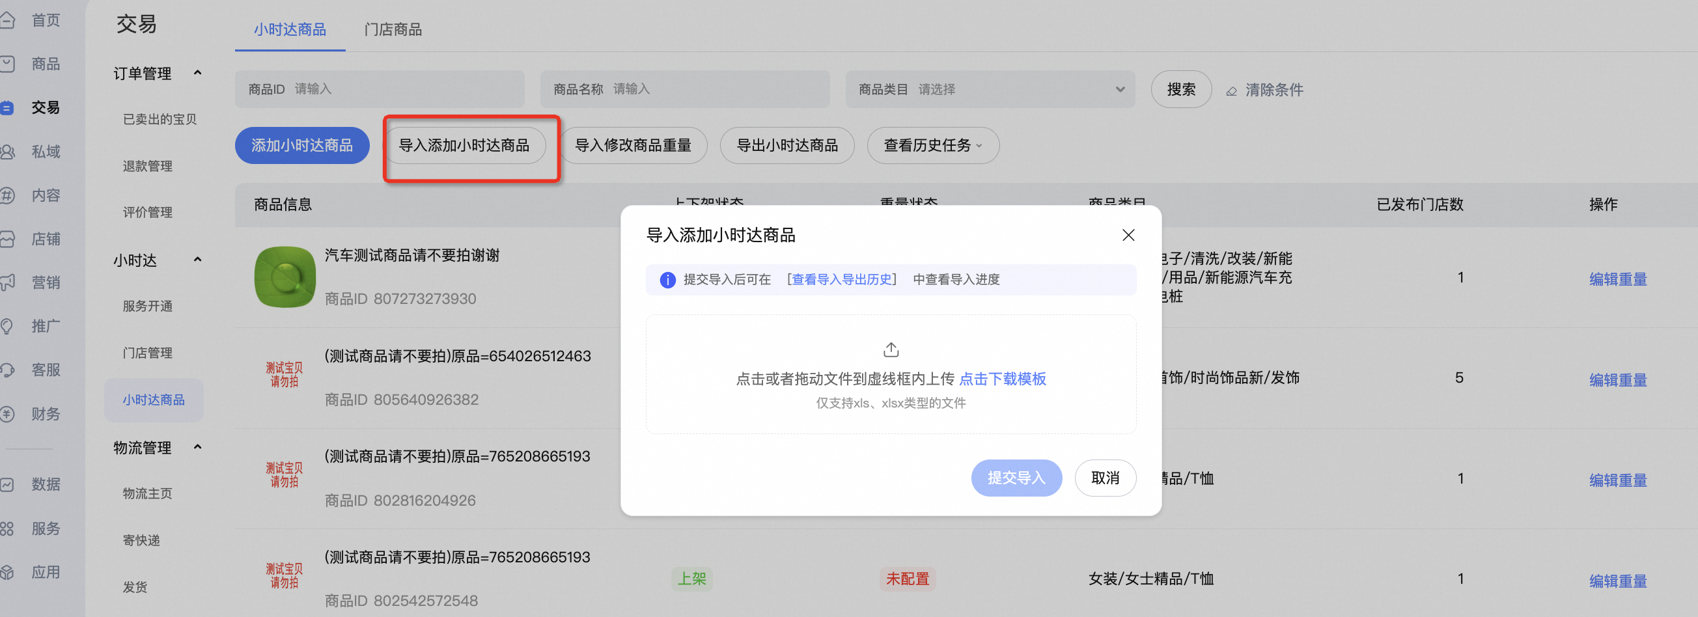Open the 数据 chart icon
The width and height of the screenshot is (1698, 617).
7,484
